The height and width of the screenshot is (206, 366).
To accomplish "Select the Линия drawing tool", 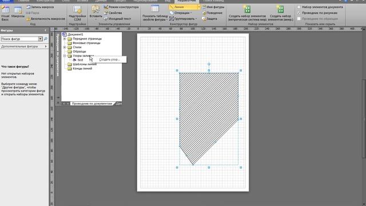I will [184, 7].
